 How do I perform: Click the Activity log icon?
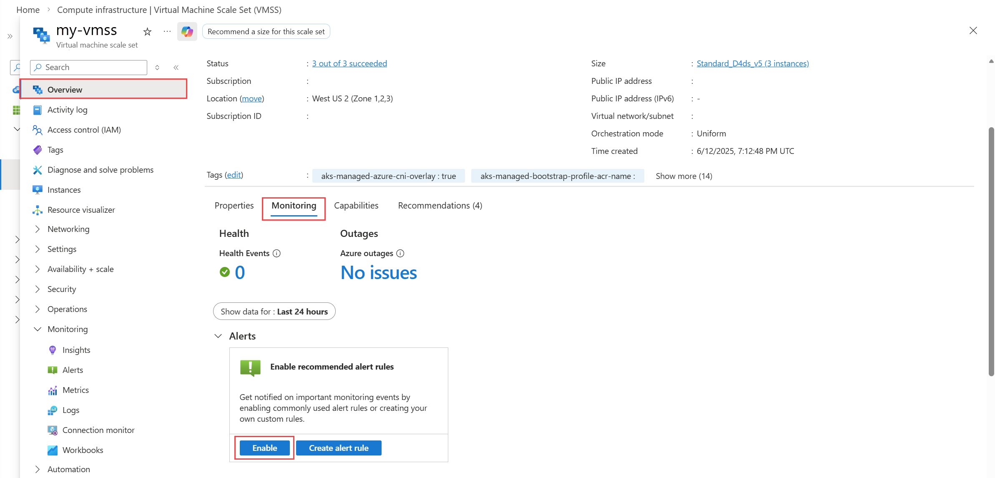(38, 110)
